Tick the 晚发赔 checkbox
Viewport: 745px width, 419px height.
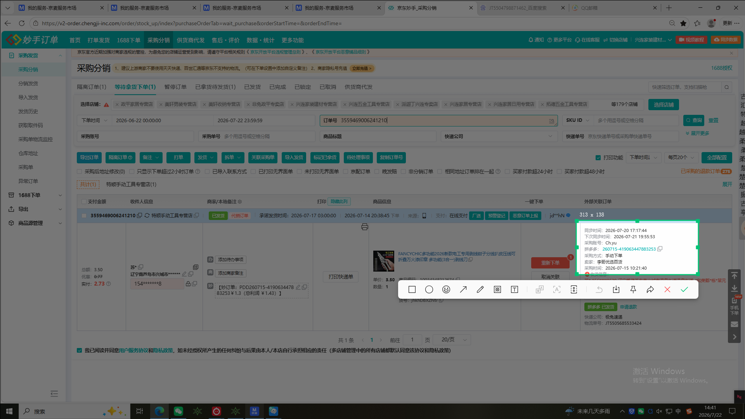pos(377,171)
